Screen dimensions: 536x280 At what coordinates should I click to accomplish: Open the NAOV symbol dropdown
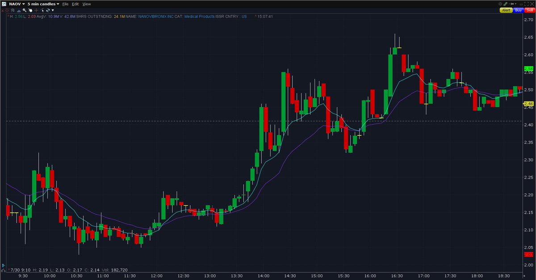(x=23, y=4)
